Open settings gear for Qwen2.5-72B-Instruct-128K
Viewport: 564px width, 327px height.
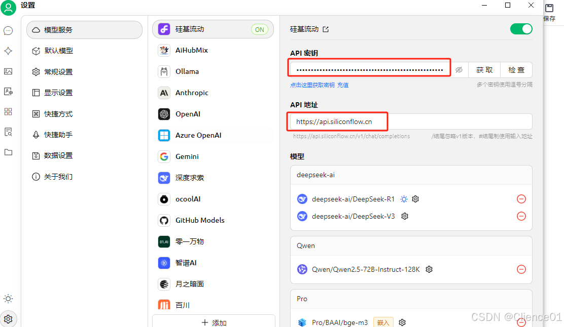(x=429, y=269)
